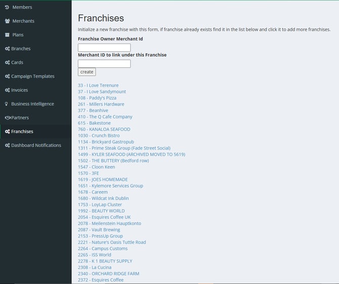Open the Invoices menu item
Viewport: 339px width, 284px height.
point(19,90)
